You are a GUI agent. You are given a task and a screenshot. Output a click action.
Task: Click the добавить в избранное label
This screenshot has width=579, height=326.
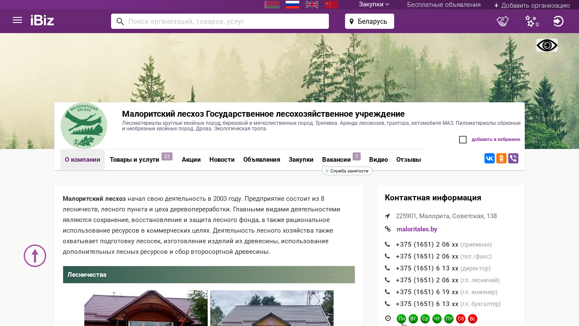(x=496, y=140)
